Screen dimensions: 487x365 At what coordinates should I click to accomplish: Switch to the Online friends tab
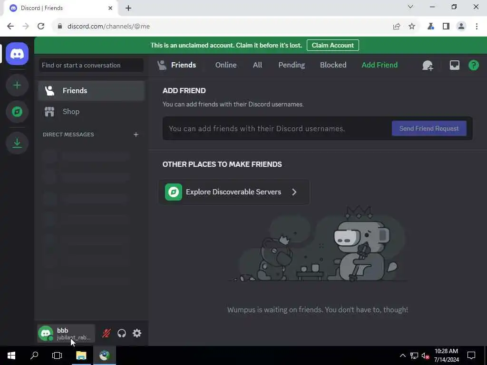click(226, 65)
